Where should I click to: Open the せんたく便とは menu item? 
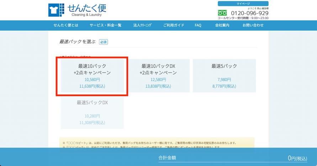pyautogui.click(x=66, y=25)
